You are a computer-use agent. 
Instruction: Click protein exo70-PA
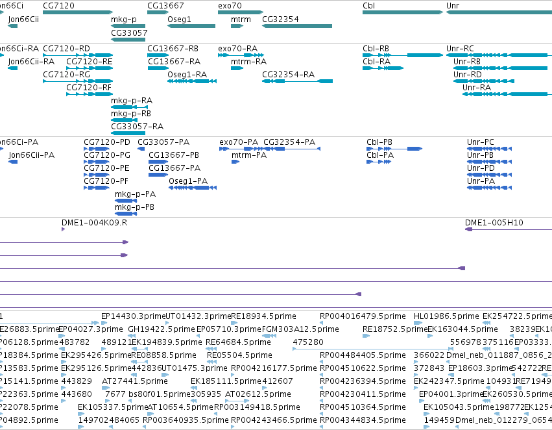tap(241, 149)
